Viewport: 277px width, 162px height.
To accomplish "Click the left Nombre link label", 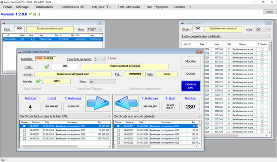I will [x=30, y=98].
